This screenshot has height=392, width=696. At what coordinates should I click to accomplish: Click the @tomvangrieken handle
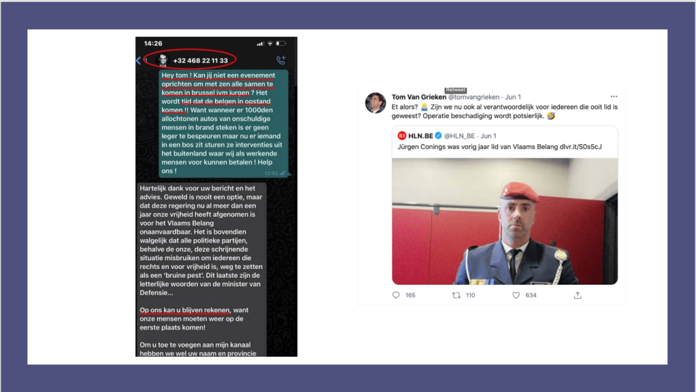pos(474,97)
